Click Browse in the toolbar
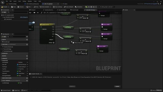Viewport: 163px width, 92px height. [21, 7]
